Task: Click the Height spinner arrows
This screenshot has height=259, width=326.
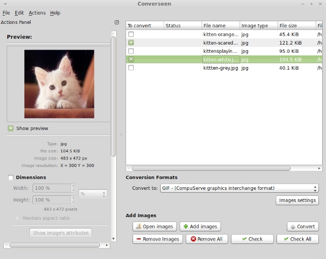Action: pyautogui.click(x=73, y=200)
